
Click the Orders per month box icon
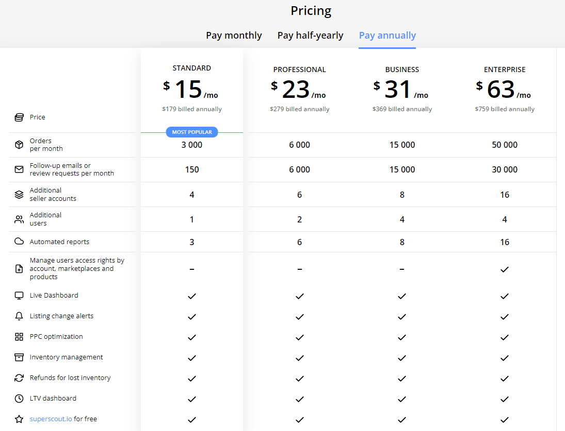(x=19, y=145)
